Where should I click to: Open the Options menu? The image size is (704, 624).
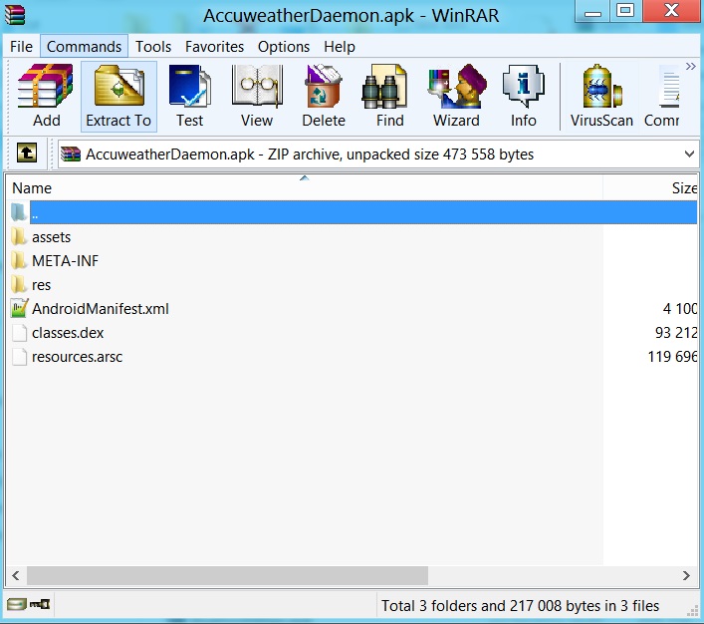[284, 46]
